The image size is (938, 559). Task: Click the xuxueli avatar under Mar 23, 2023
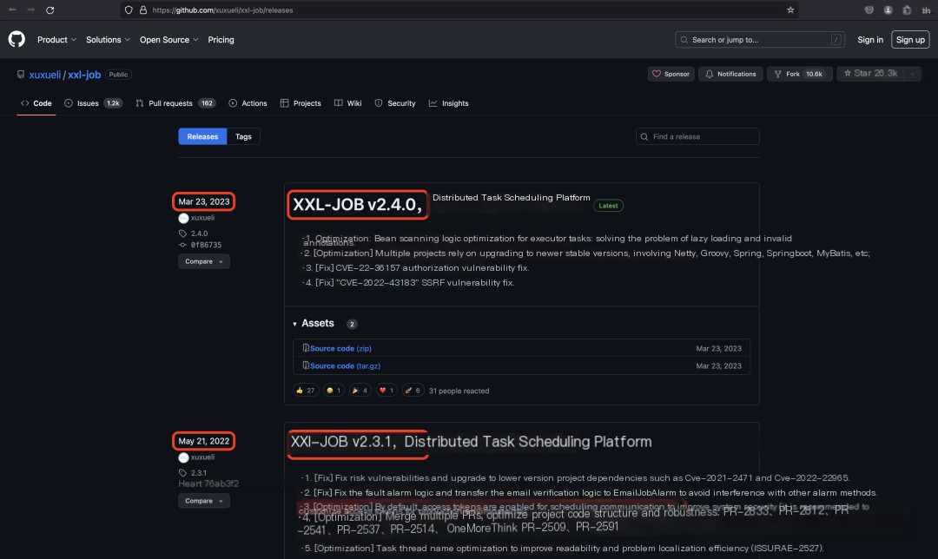point(183,218)
